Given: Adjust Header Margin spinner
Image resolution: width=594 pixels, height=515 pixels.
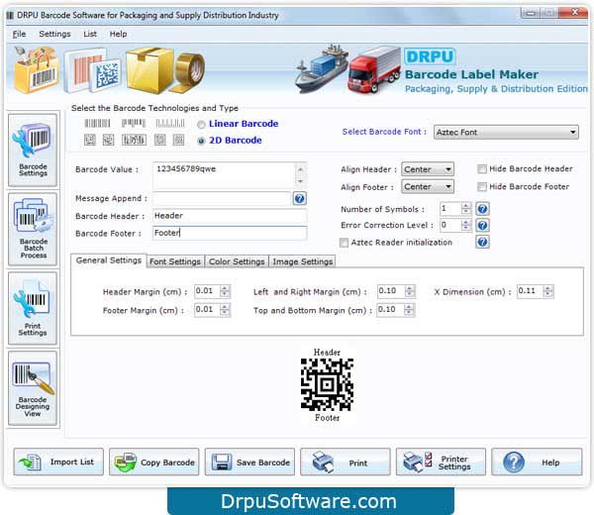Looking at the screenshot, I should click(x=225, y=291).
